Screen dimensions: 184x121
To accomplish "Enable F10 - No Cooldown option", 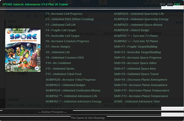I will pyautogui.click(x=58, y=63).
